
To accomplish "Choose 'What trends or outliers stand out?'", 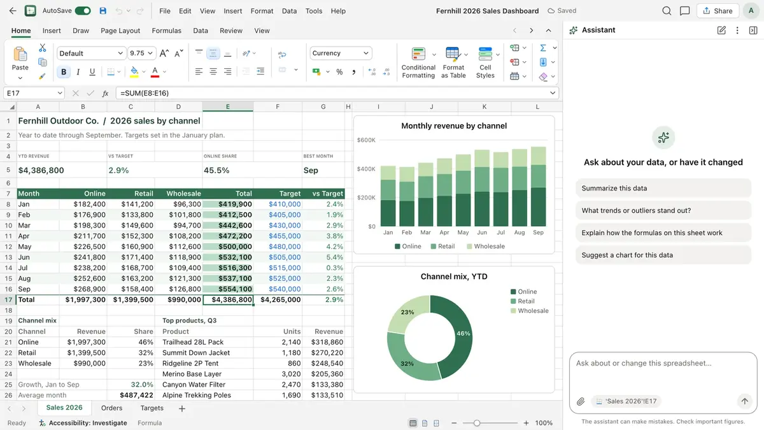I will 663,211.
